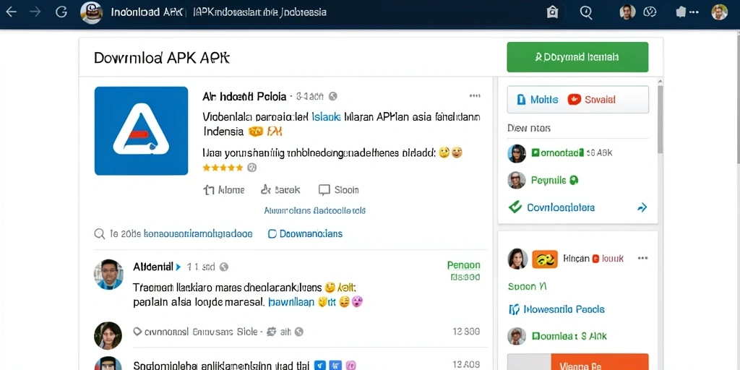This screenshot has width=740, height=370.
Task: Click the avatar beside 'Peynile'
Action: 517,180
